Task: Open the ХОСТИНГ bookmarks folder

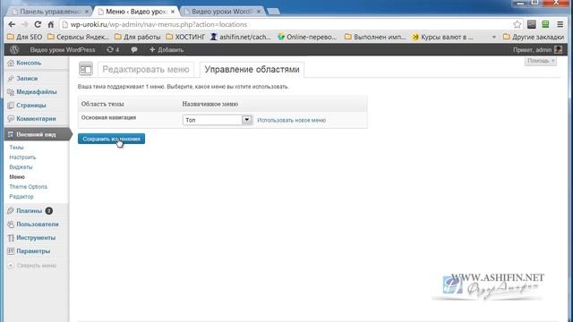Action: tap(185, 37)
